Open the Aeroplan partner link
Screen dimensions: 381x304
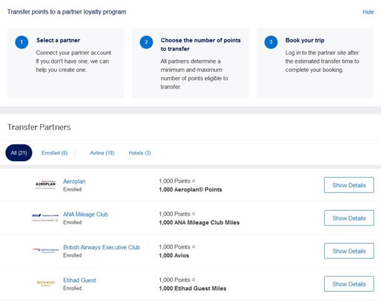[x=74, y=181]
